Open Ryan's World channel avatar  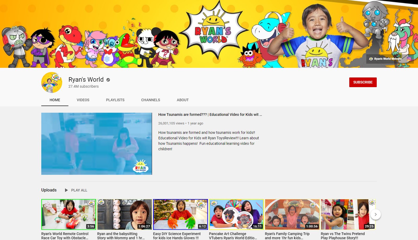pyautogui.click(x=52, y=82)
